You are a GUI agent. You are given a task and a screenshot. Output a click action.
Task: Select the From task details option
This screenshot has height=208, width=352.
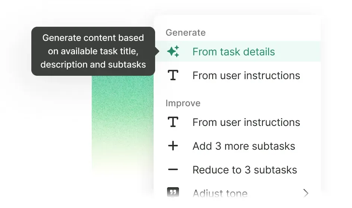[233, 52]
